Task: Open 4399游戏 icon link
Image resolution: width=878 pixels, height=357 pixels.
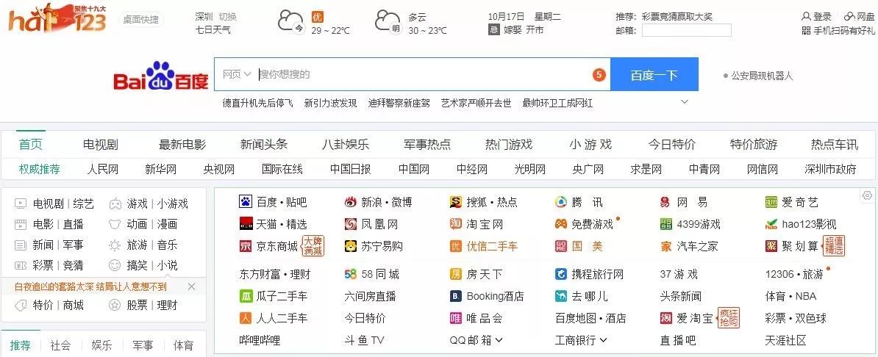Action: pos(665,224)
